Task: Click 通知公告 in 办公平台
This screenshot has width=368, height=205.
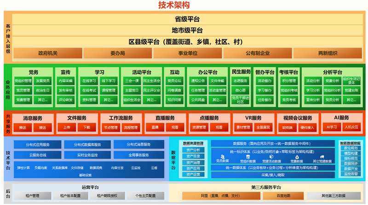Action: [198, 81]
